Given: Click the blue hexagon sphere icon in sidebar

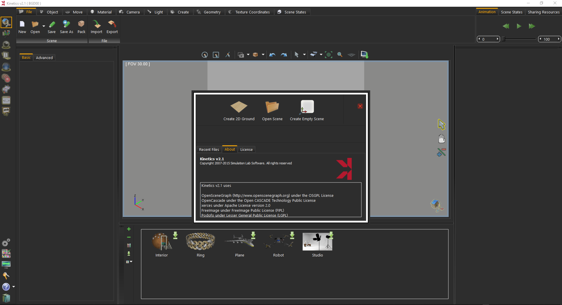Looking at the screenshot, I should point(6,67).
